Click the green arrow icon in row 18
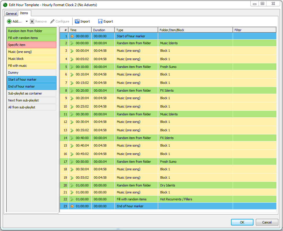Image resolution: width=283 pixels, height=231 pixels. pos(72,169)
